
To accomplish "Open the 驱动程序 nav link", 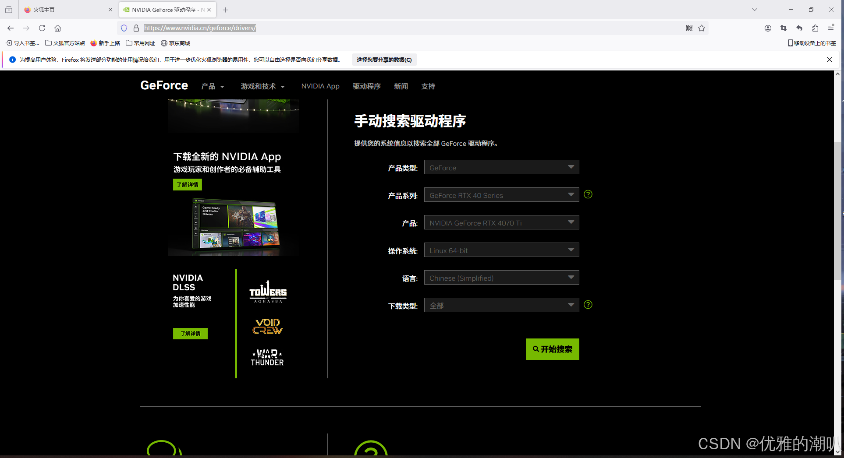I will point(367,86).
